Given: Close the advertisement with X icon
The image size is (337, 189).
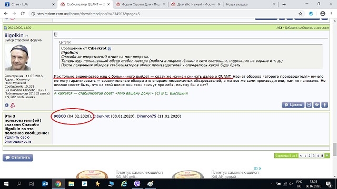Looking at the screenshot, I should coord(260,169).
